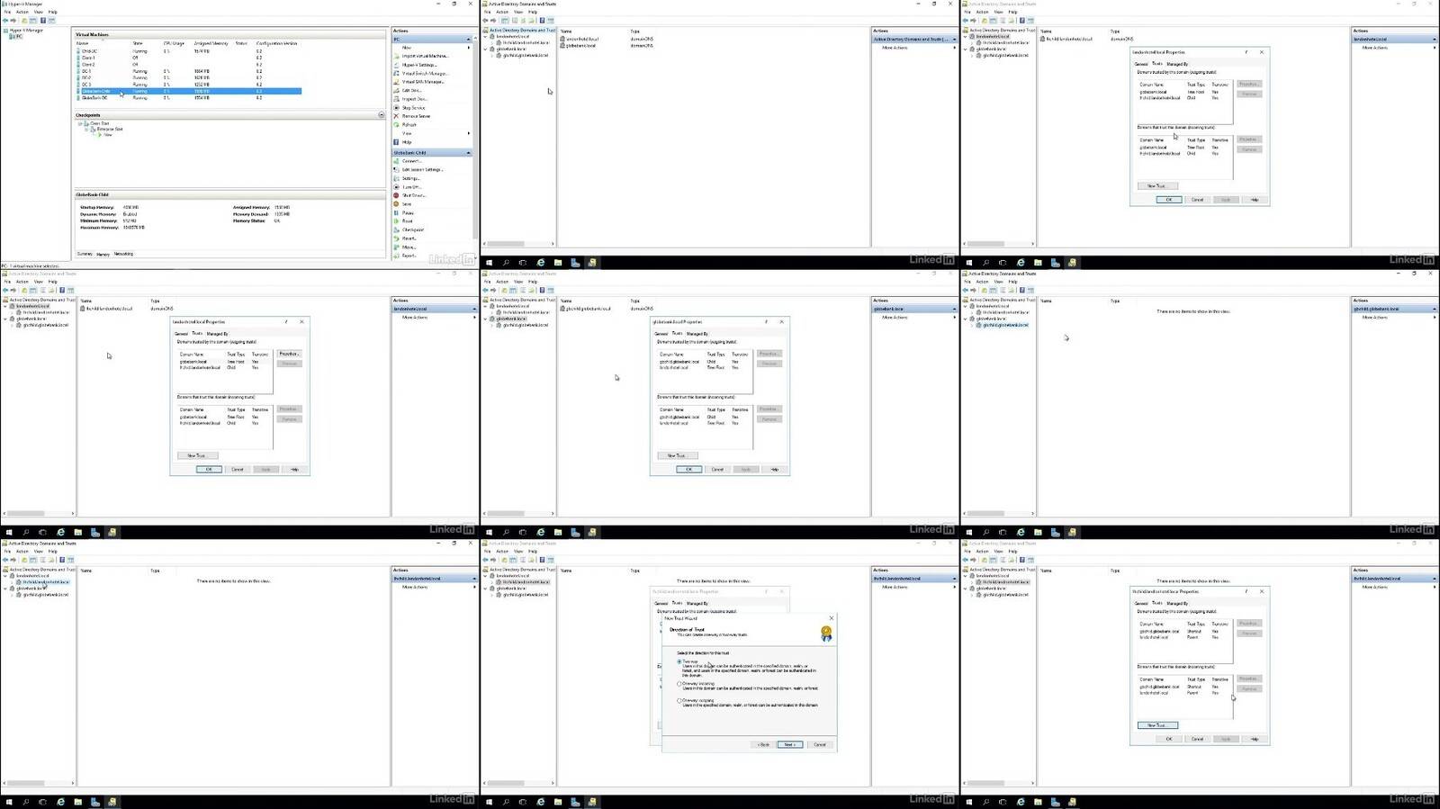
Task: Click Next in the New Trust Wizard
Action: 789,744
